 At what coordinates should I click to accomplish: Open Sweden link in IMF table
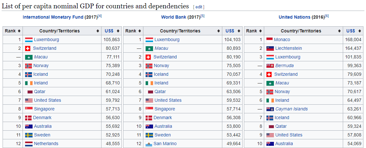point(42,135)
